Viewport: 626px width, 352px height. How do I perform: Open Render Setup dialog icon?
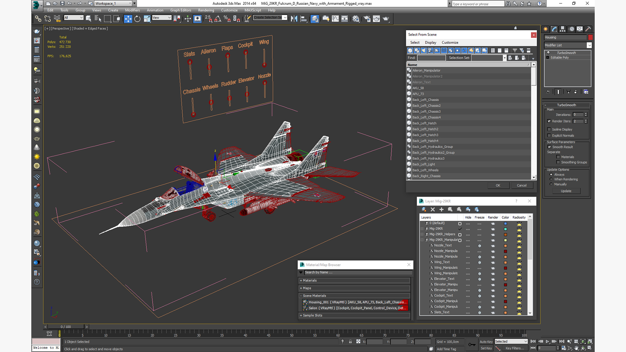pos(367,19)
